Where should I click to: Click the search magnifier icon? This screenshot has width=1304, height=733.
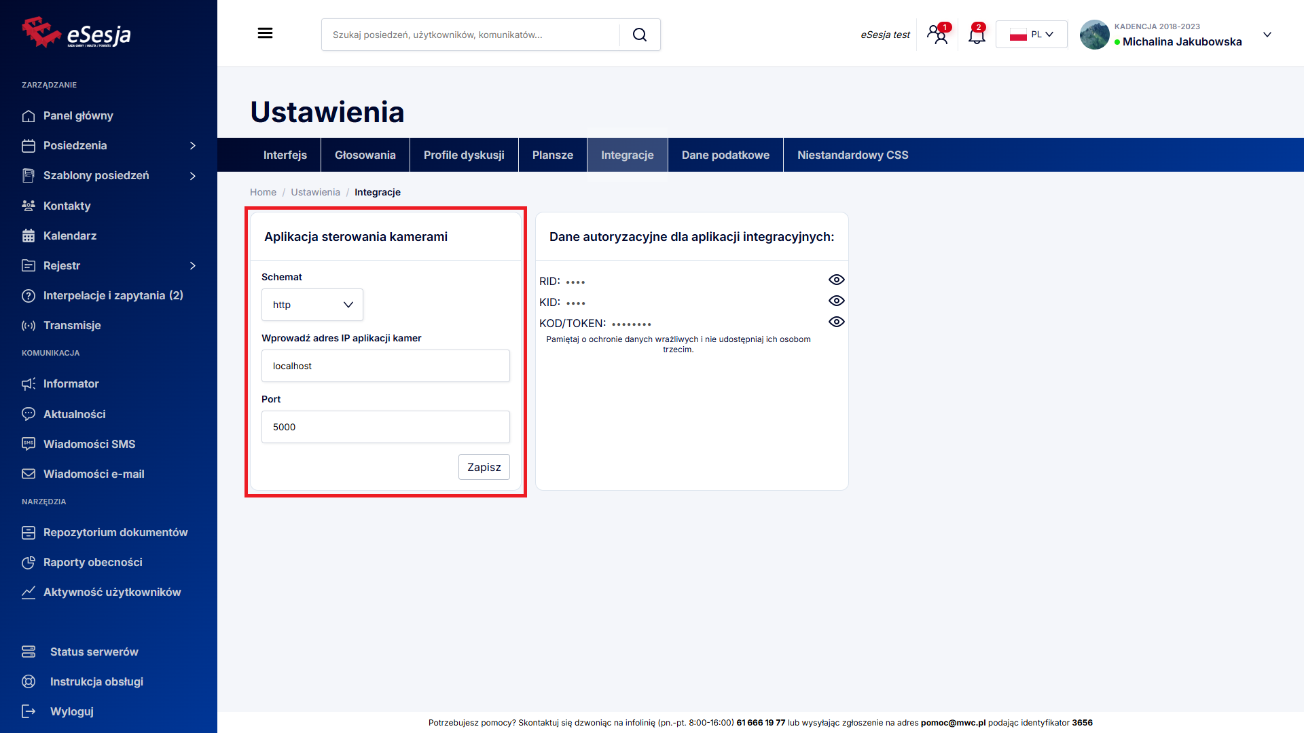[x=639, y=35]
